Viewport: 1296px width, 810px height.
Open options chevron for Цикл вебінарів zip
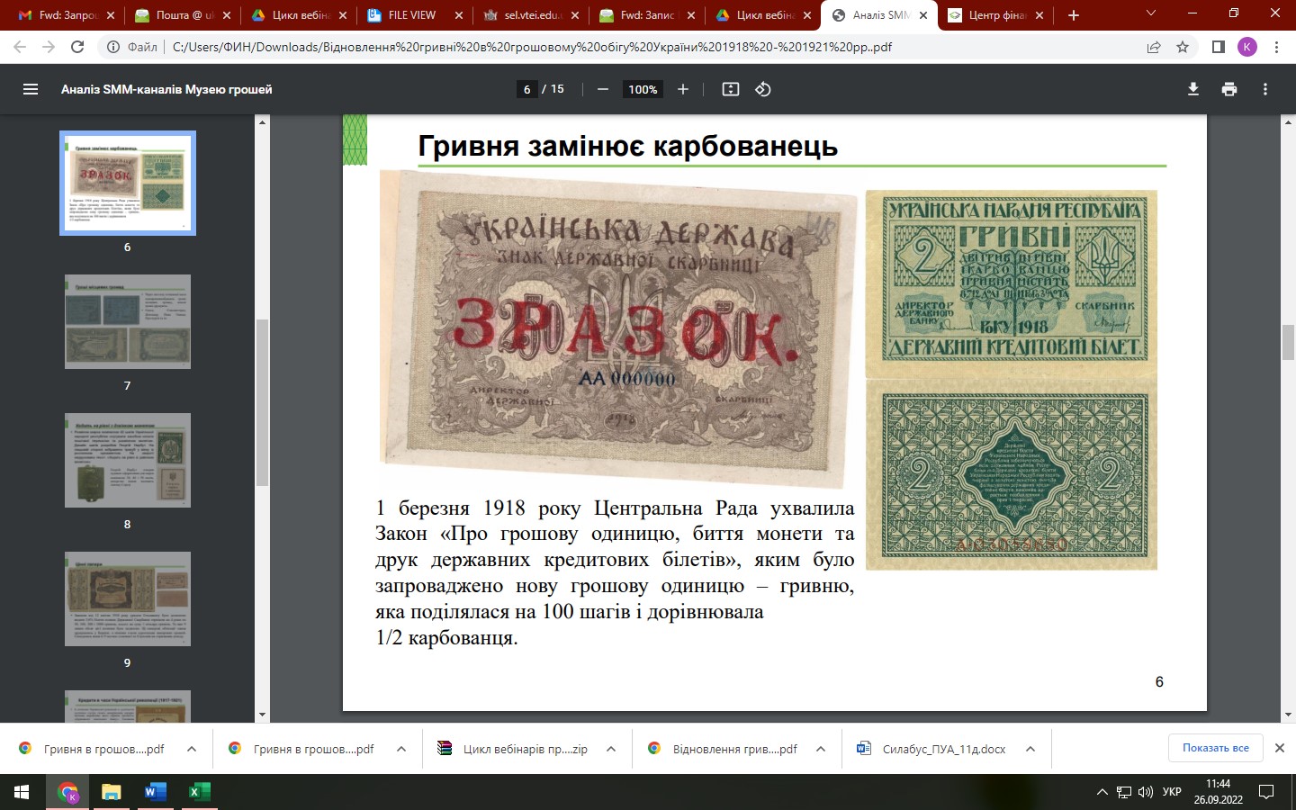pos(611,749)
